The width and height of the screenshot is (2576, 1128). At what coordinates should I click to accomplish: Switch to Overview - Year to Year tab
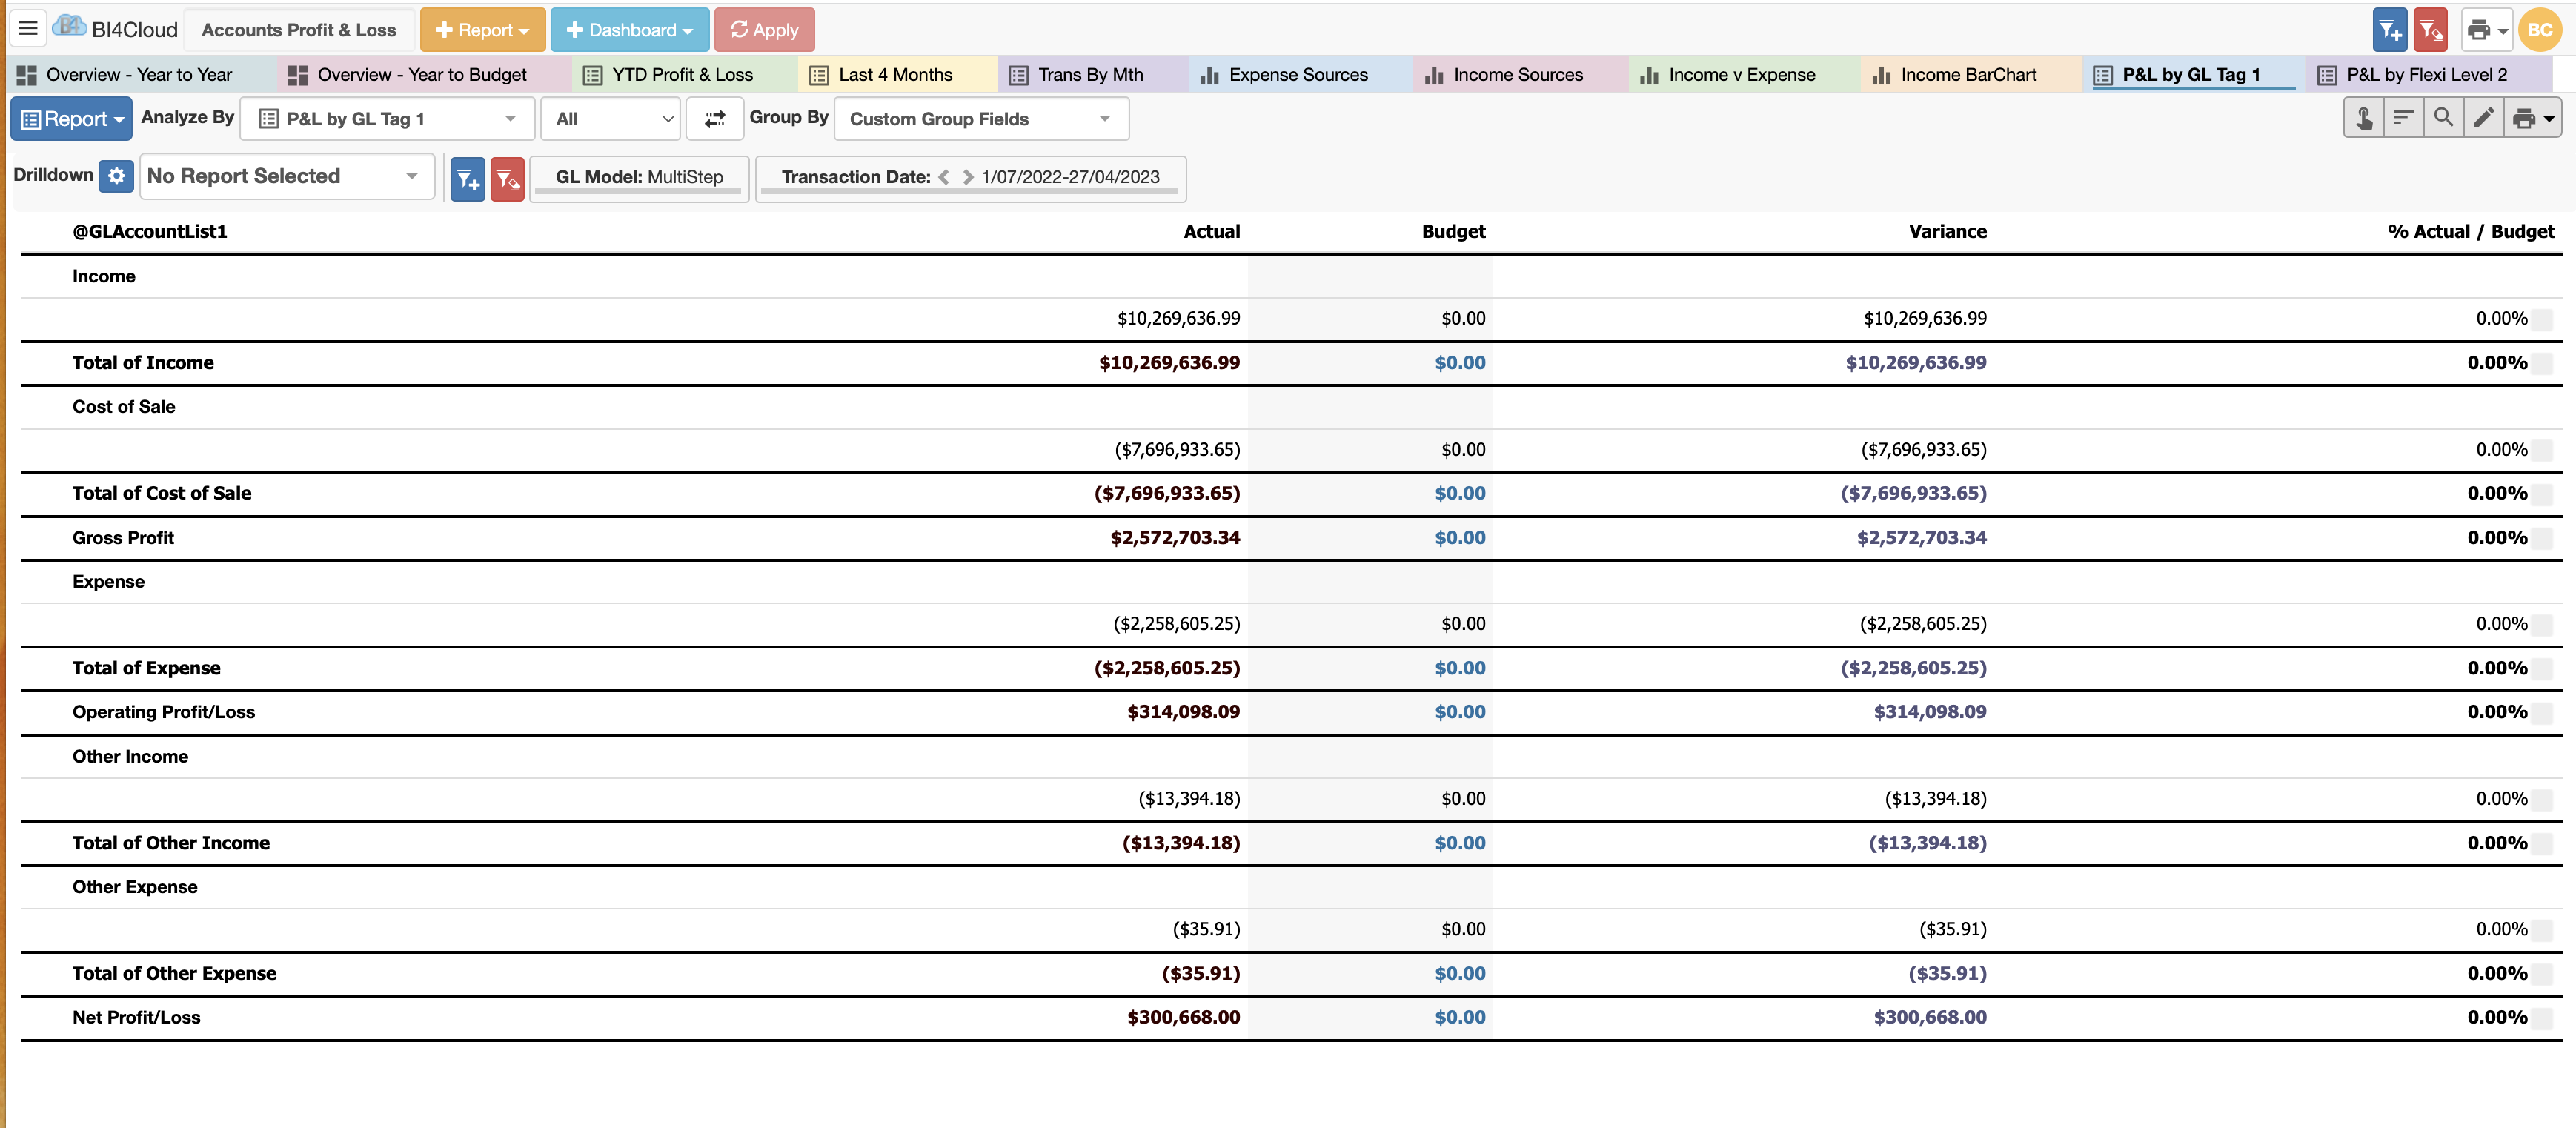pyautogui.click(x=138, y=75)
